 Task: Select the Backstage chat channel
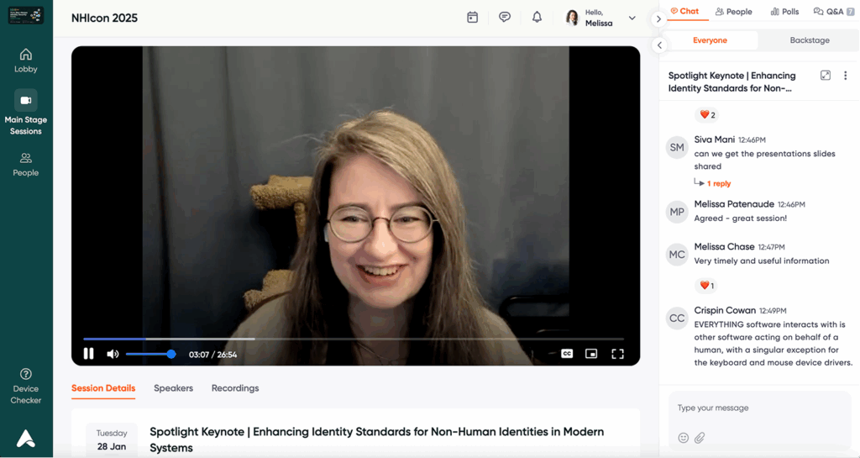coord(810,40)
